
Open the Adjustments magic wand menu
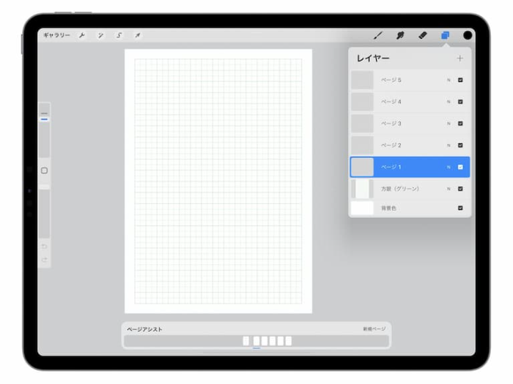[x=100, y=35]
